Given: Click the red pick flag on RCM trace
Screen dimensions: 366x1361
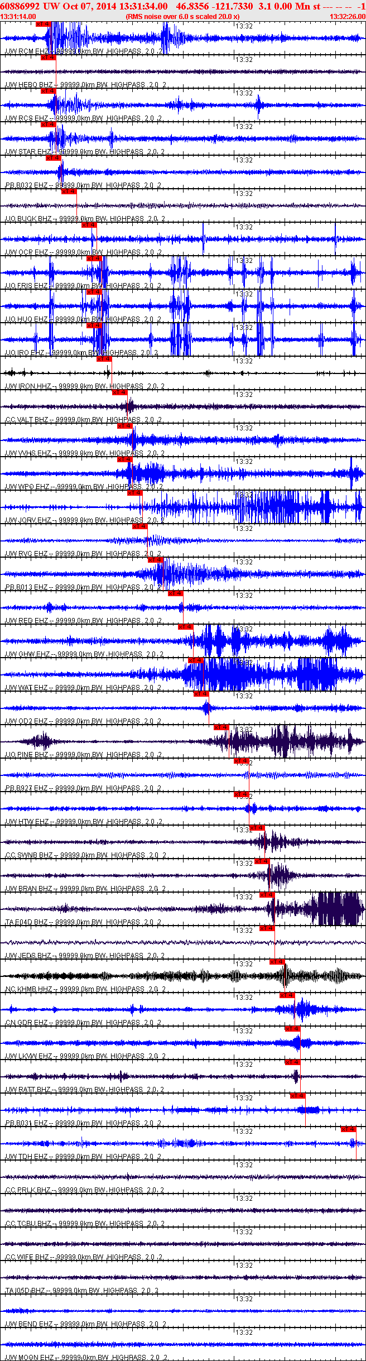Looking at the screenshot, I should click(43, 24).
